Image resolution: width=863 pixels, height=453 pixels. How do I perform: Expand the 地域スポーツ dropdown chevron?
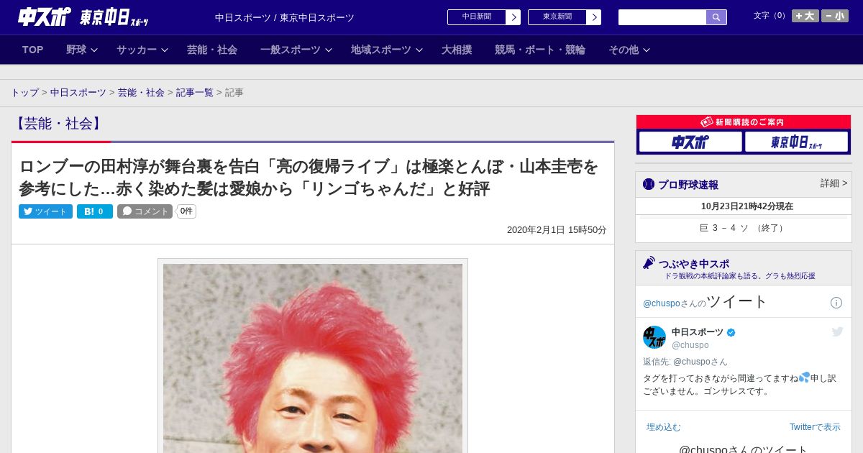pyautogui.click(x=419, y=50)
